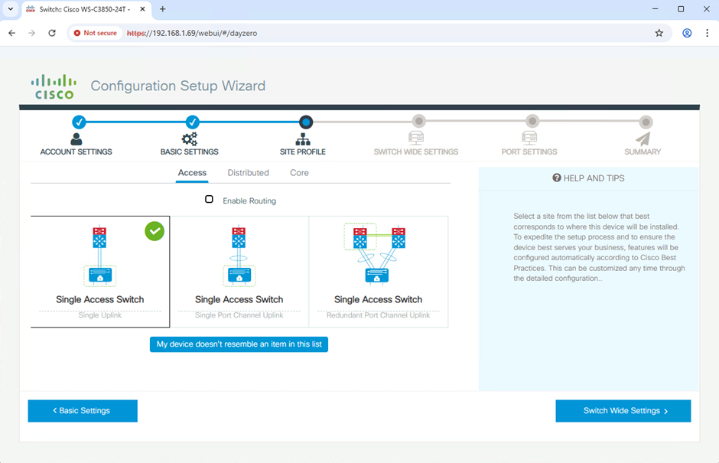
Task: Click the green selected checkmark badge
Action: click(x=155, y=231)
